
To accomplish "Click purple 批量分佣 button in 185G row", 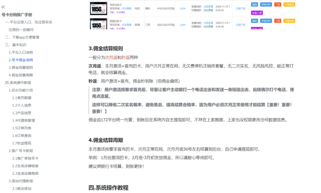I will (x=257, y=13).
